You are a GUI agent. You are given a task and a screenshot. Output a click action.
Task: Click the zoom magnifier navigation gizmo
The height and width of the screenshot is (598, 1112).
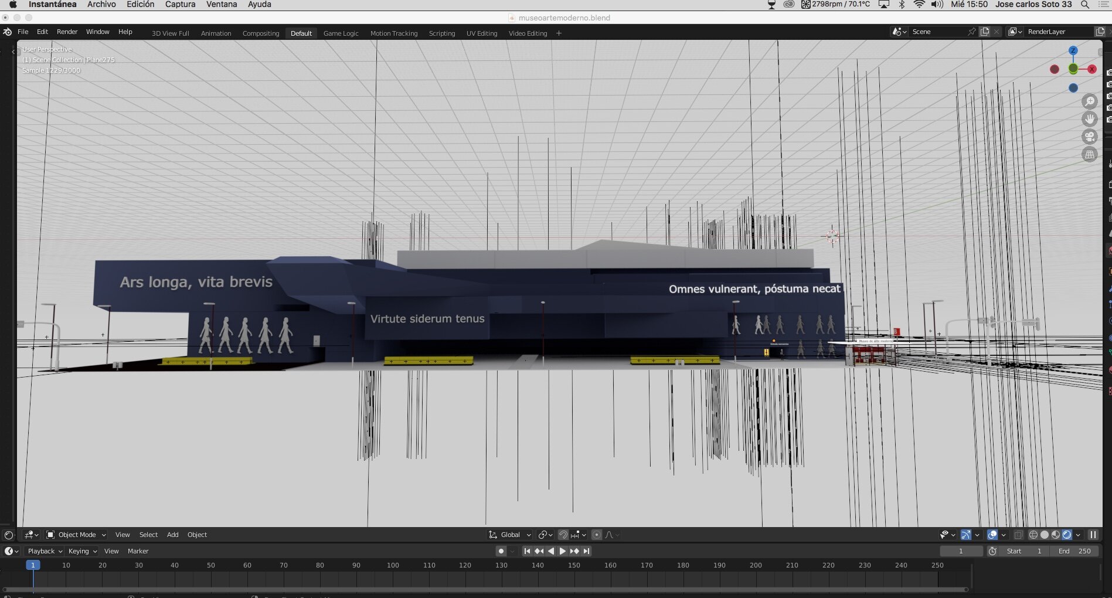click(1090, 101)
